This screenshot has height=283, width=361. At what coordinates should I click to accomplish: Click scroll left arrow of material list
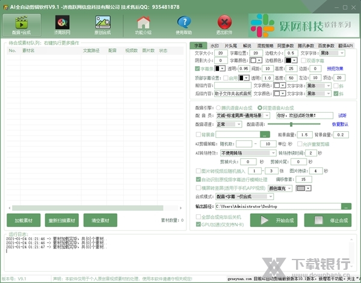10,208
